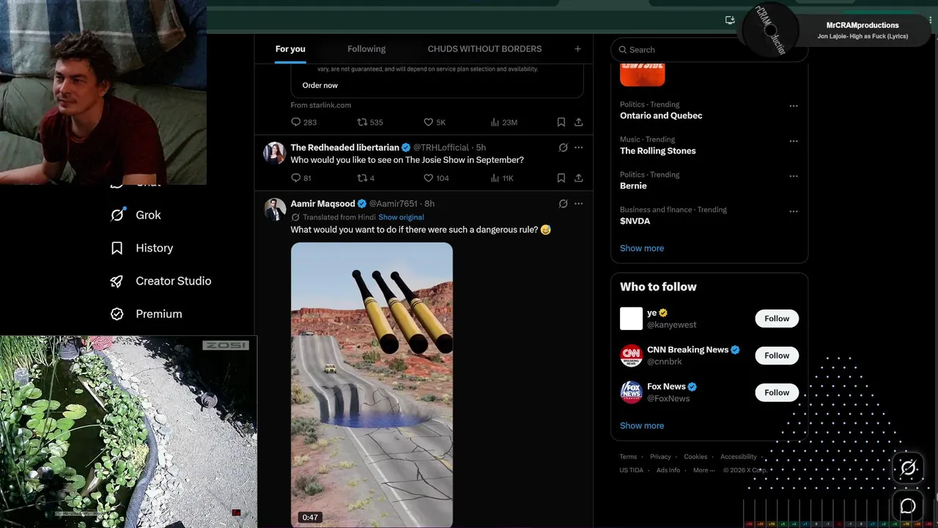938x528 pixels.
Task: Open Grok from the left sidebar
Action: pyautogui.click(x=136, y=215)
